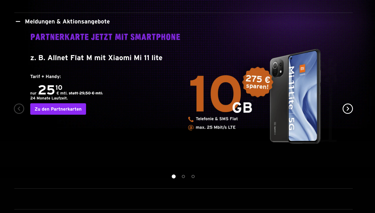The image size is (375, 213).
Task: Go to previous slide with left arrow
Action: point(19,109)
